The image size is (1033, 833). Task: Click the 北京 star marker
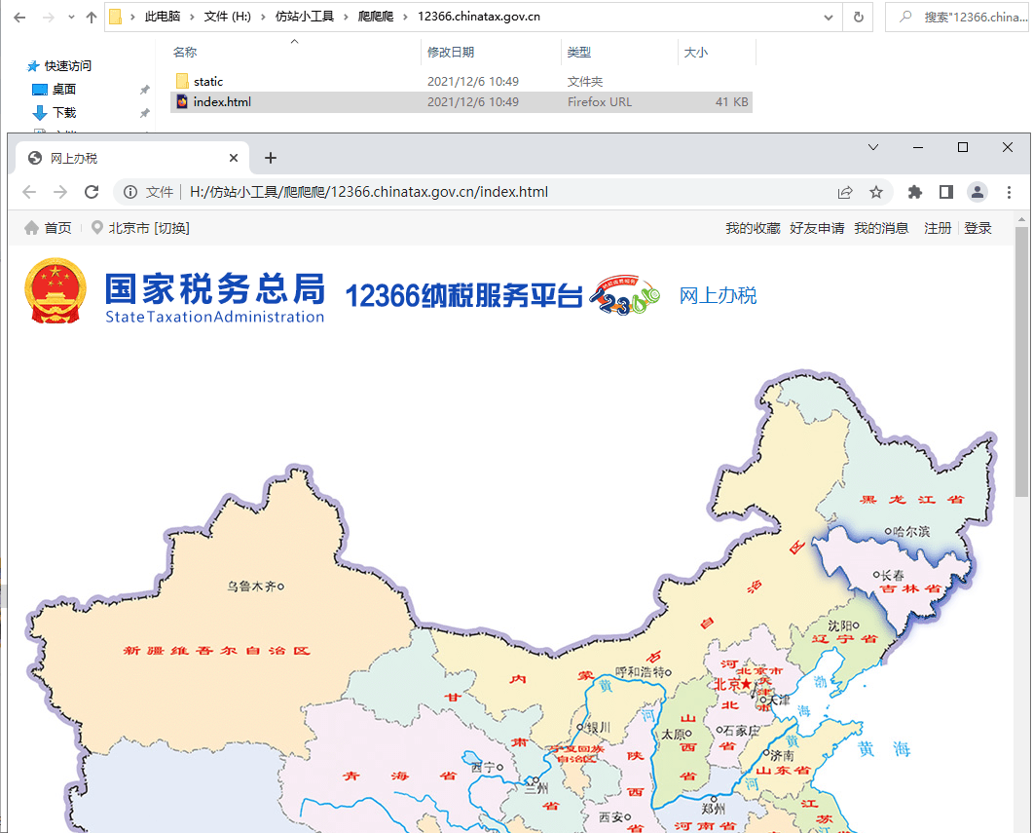click(x=747, y=685)
